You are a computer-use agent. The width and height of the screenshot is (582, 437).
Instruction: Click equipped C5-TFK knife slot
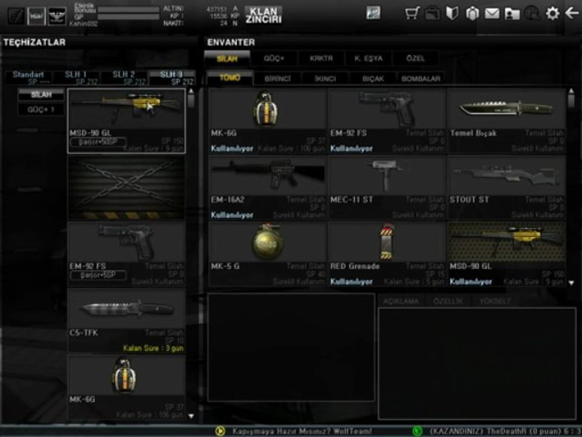(x=127, y=320)
